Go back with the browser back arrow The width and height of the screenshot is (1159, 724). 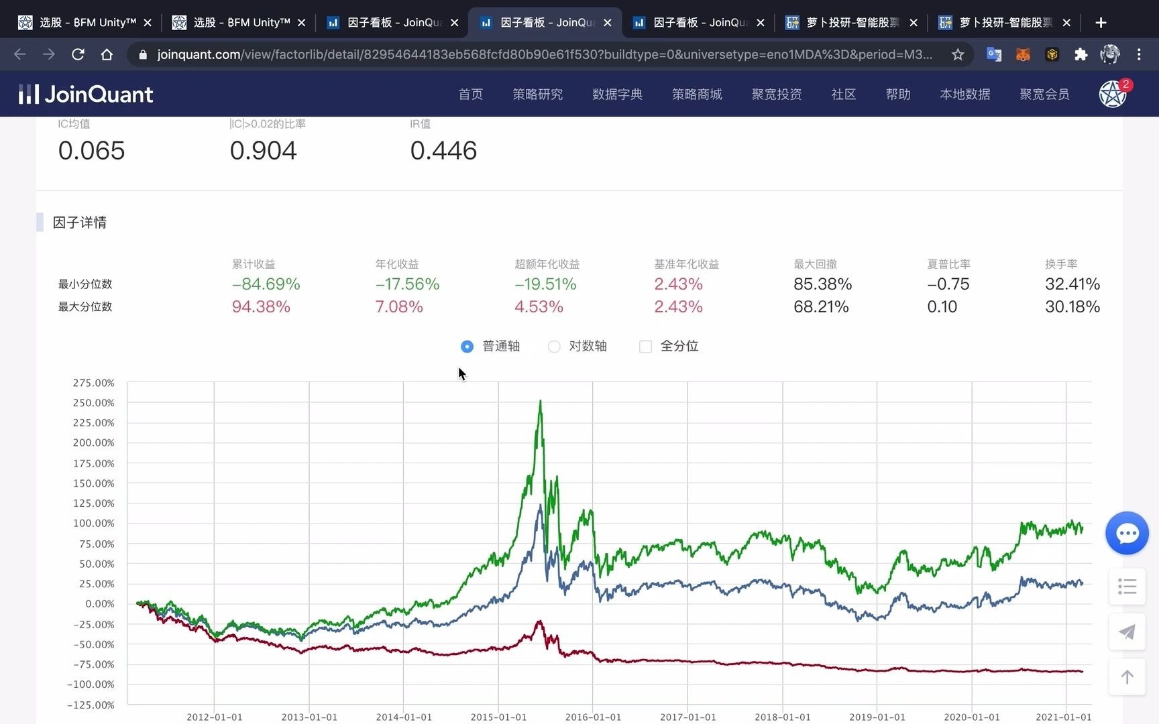click(x=20, y=54)
